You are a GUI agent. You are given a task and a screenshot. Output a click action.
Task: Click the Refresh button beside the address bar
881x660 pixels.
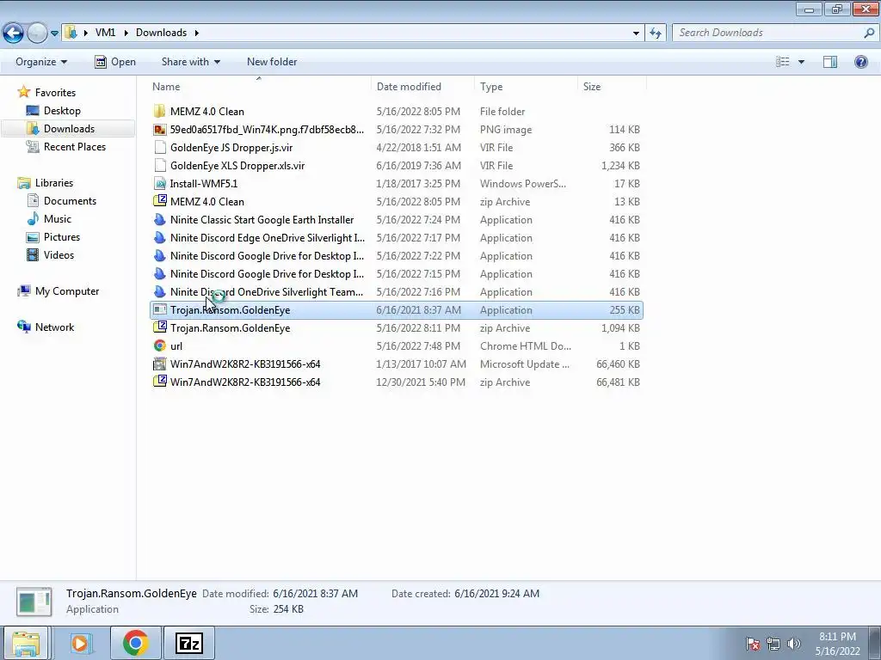coord(655,34)
